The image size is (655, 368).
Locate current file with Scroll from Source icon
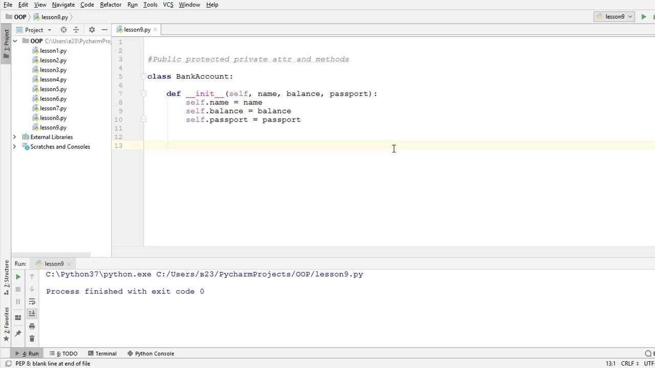[x=63, y=30]
